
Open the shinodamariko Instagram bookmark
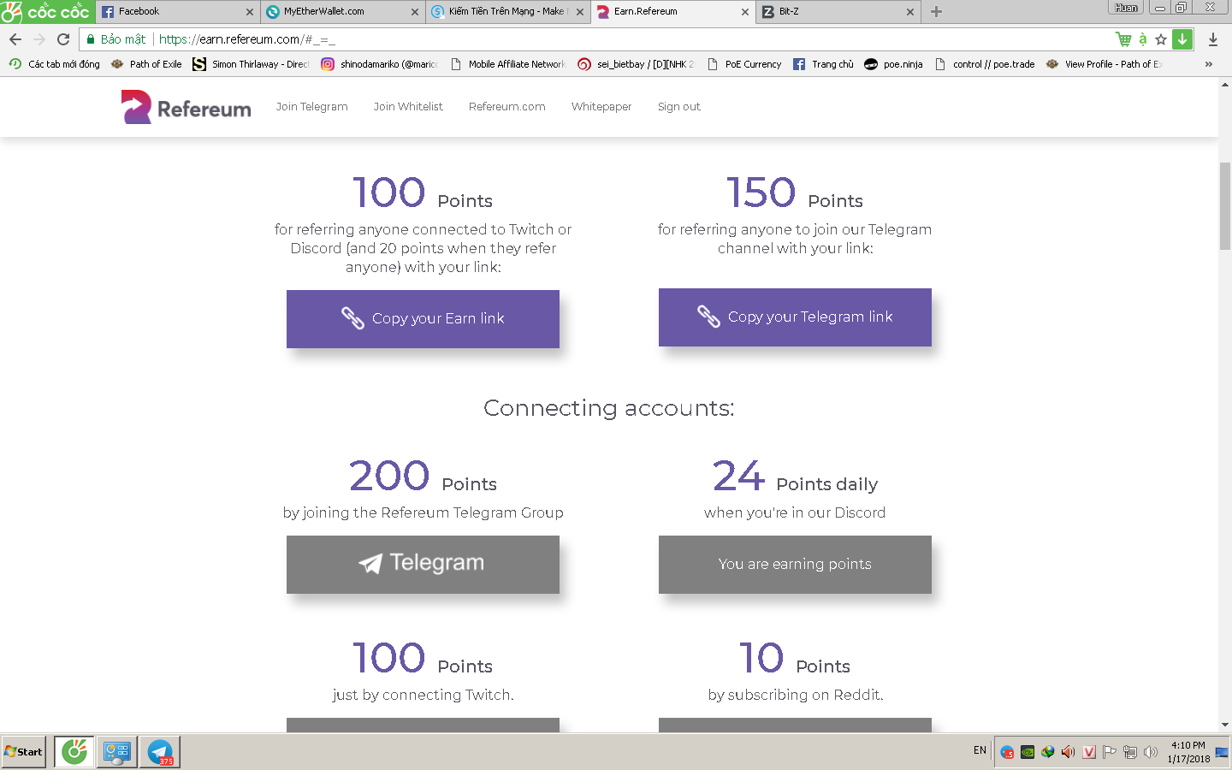tap(379, 64)
